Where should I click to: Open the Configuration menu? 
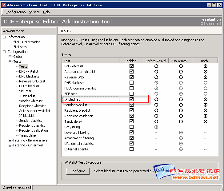pyautogui.click(x=15, y=12)
